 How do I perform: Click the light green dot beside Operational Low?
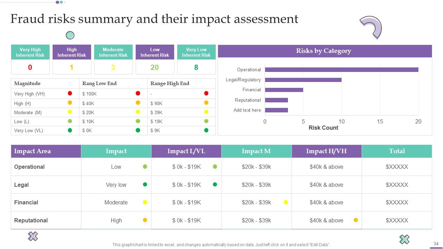pos(145,167)
